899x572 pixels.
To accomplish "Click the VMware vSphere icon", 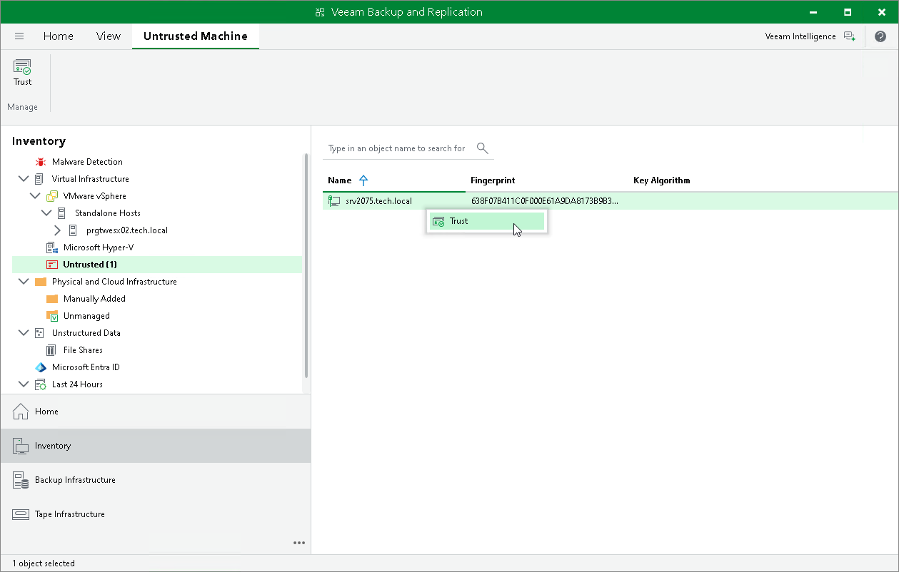I will [52, 196].
